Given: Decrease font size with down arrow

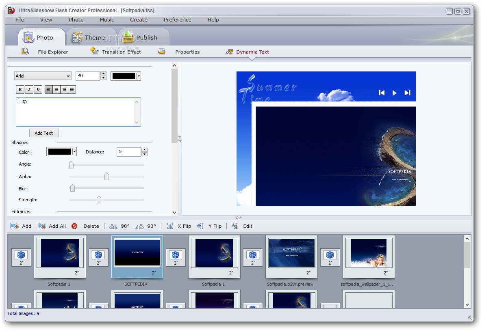Looking at the screenshot, I should pyautogui.click(x=104, y=78).
